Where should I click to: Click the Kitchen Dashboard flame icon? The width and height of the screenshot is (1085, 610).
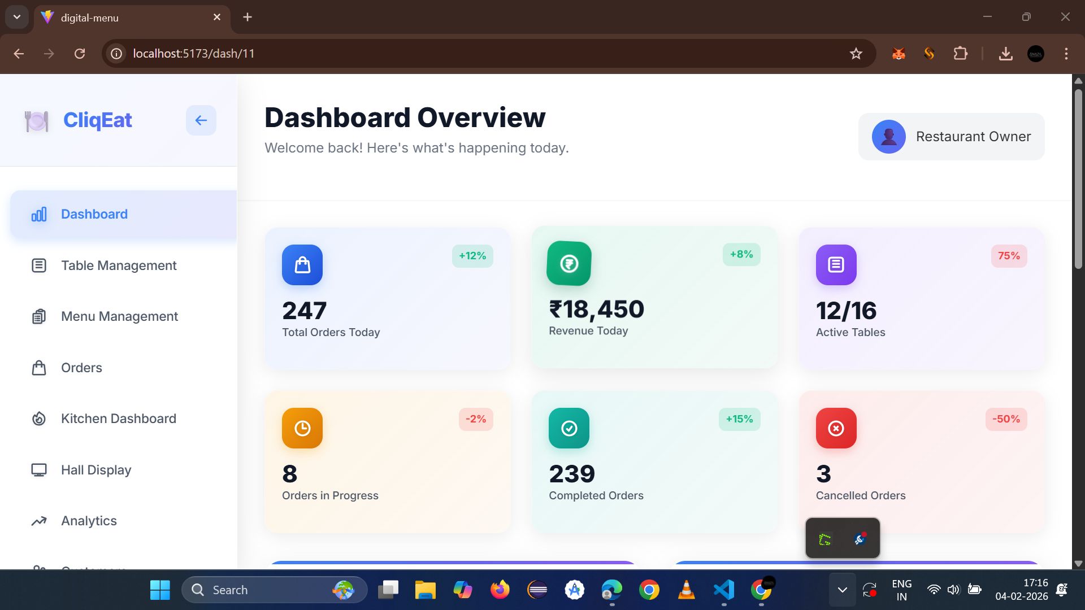coord(39,419)
